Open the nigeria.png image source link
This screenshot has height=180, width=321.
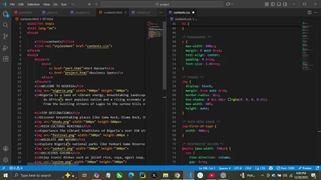[x=62, y=90]
